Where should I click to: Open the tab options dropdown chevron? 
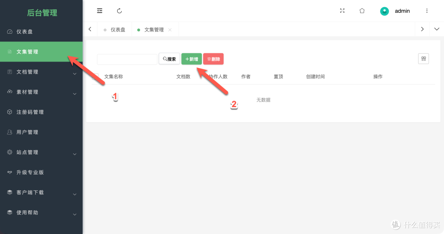[x=437, y=29]
